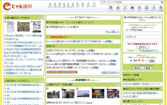Open the second latest blog thumbnail

coord(68,94)
